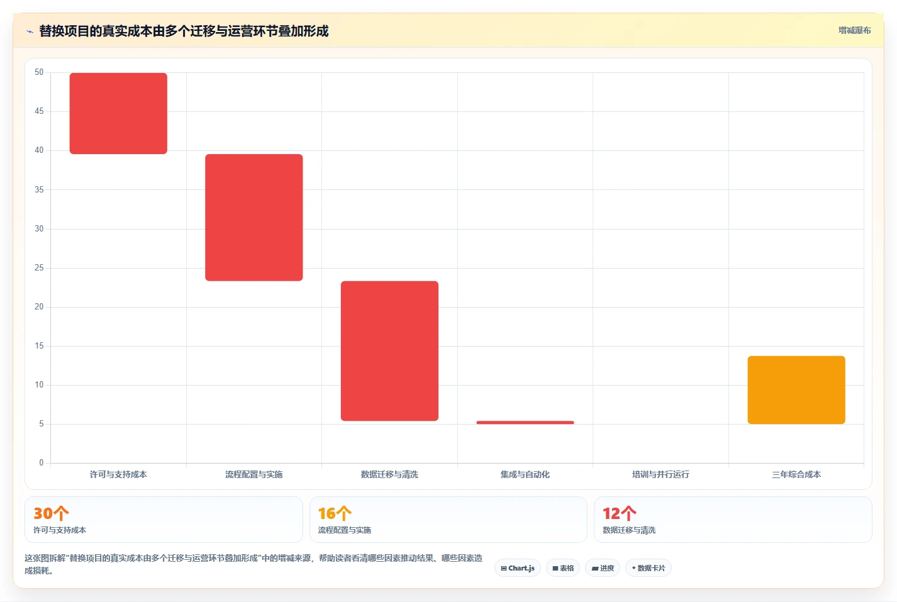Click the x-axis label 三年综合成本
The height and width of the screenshot is (602, 897).
tap(796, 474)
